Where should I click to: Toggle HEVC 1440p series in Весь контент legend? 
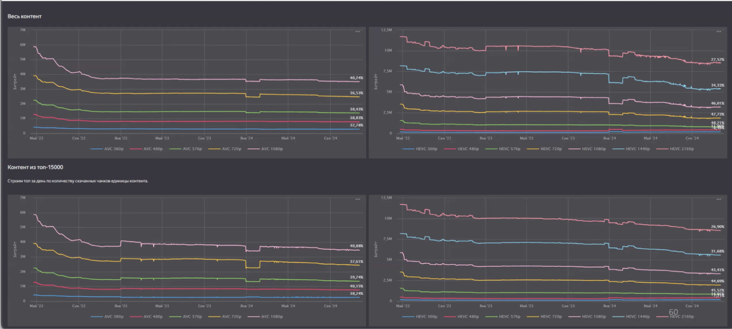coord(631,149)
